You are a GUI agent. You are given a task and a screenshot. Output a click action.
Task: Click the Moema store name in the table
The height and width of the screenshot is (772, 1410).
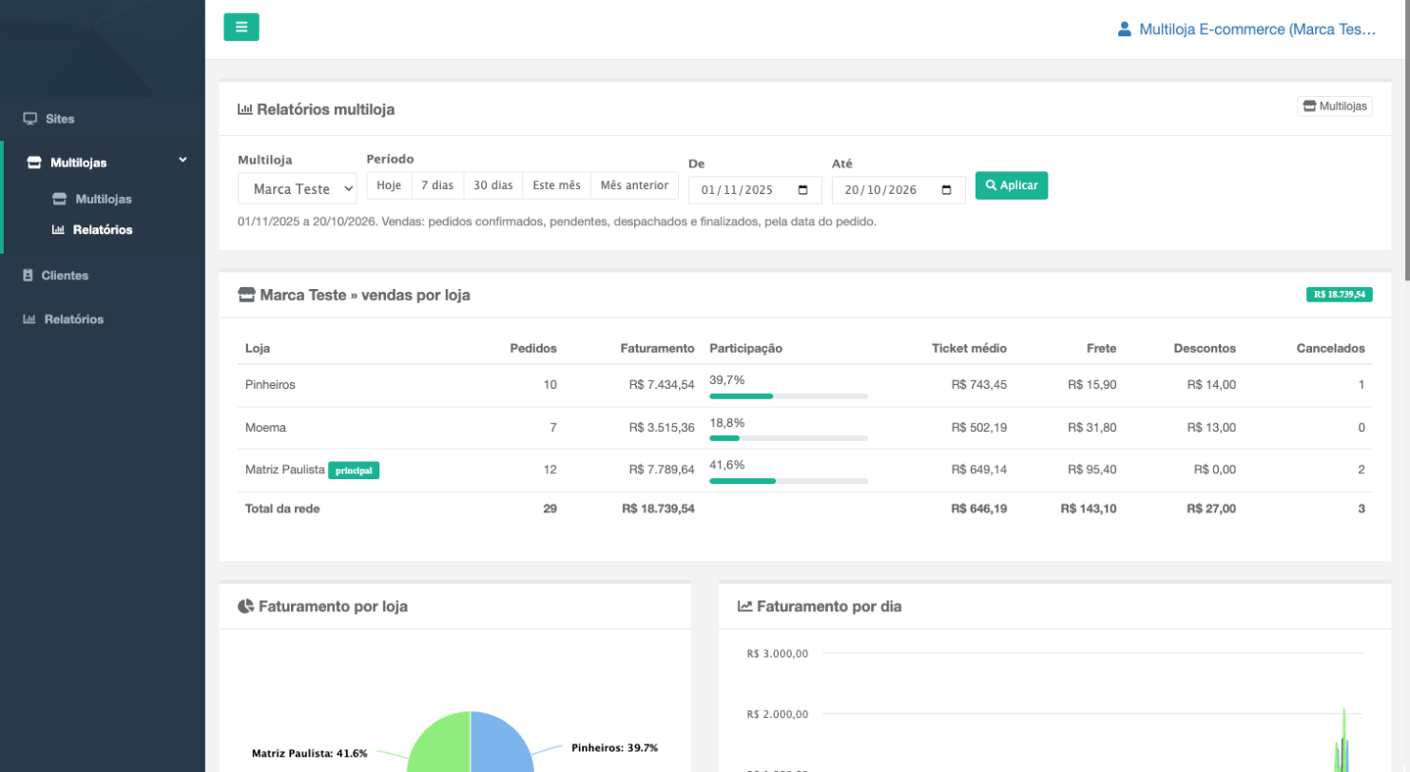[x=265, y=428]
